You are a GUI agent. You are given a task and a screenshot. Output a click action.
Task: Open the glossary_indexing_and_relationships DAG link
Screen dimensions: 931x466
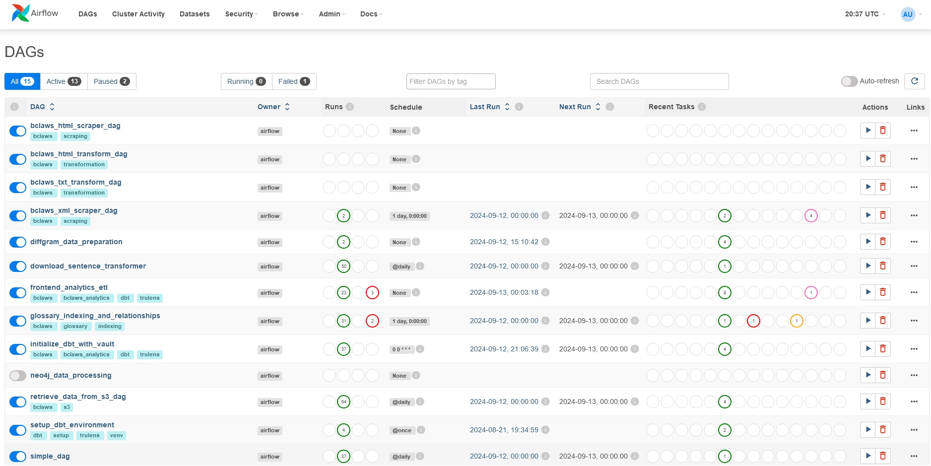pos(95,316)
